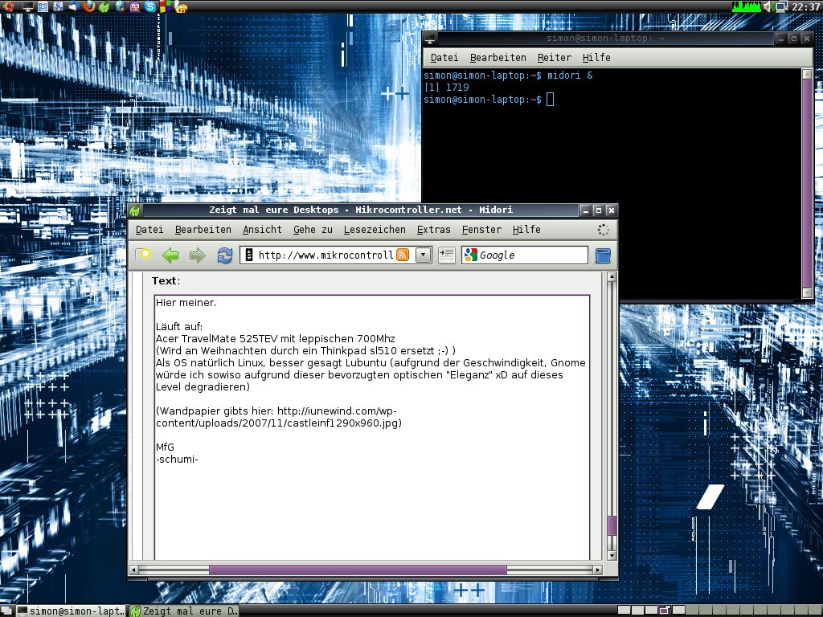Click the Midori scrollbar up arrow
Viewport: 823px width, 617px height.
pos(612,277)
